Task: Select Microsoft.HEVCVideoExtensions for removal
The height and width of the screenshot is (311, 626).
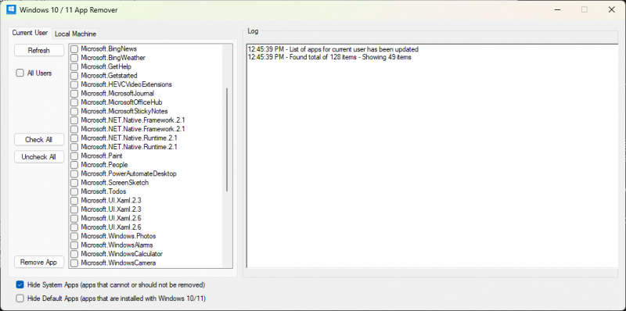Action: pyautogui.click(x=74, y=84)
